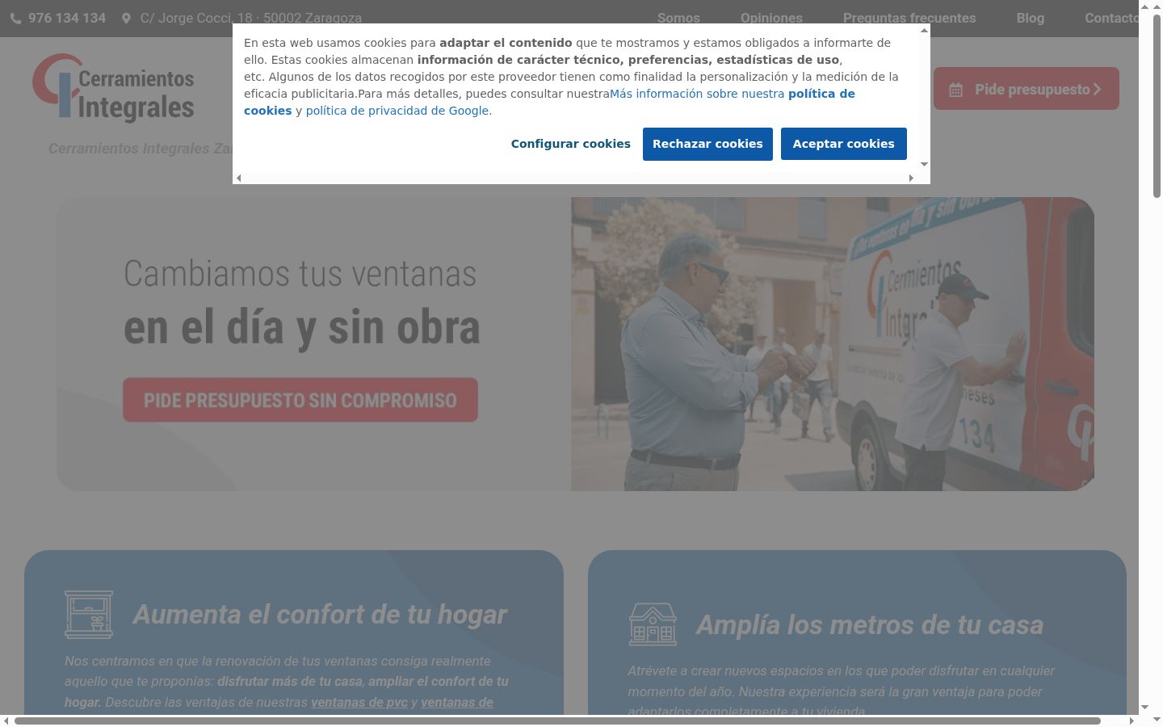This screenshot has width=1163, height=727.
Task: Click the calendar icon on Pide presupuesto
Action: point(955,90)
